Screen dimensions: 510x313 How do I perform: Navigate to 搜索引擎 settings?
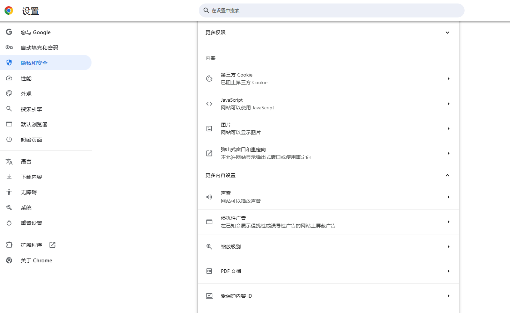click(x=46, y=109)
